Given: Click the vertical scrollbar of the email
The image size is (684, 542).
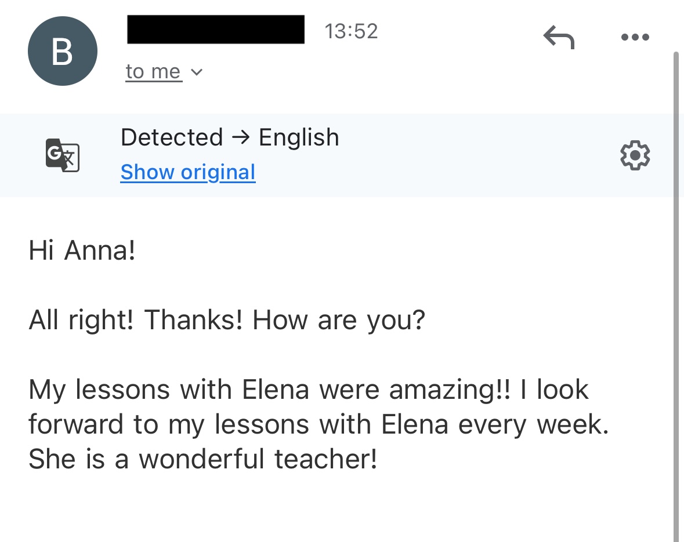Looking at the screenshot, I should coord(676,290).
